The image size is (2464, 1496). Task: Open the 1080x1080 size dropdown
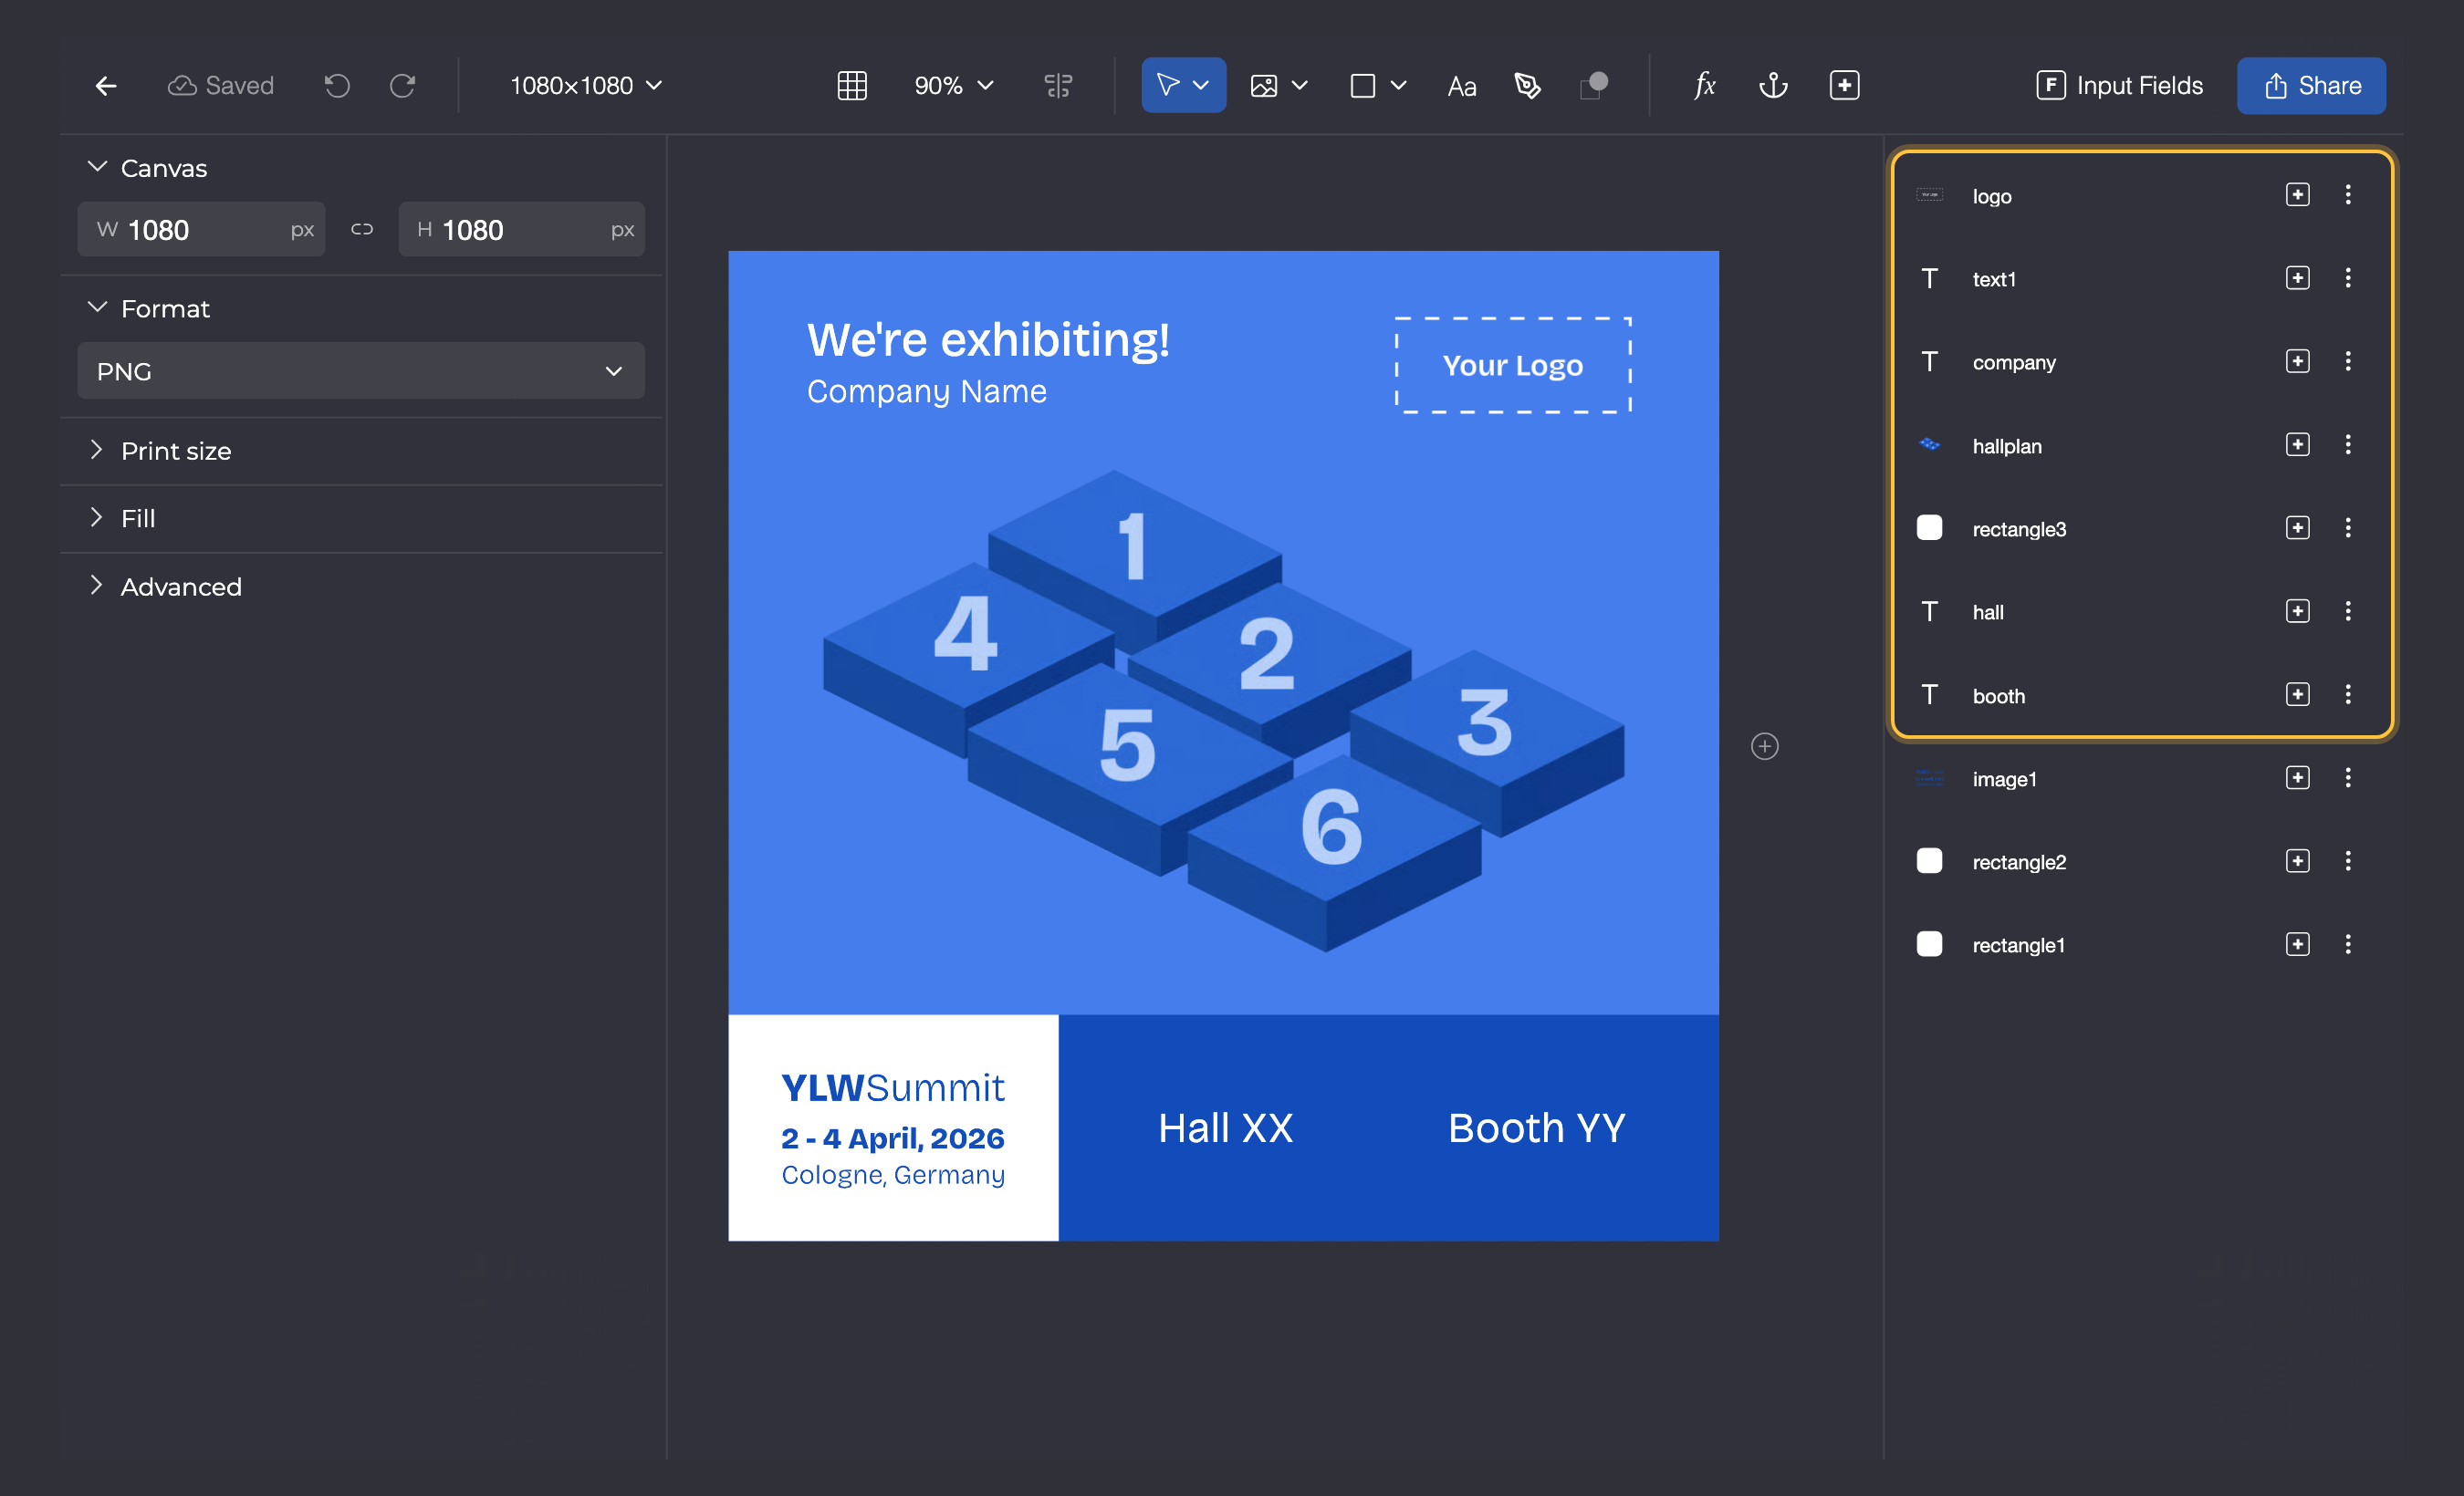pos(586,86)
